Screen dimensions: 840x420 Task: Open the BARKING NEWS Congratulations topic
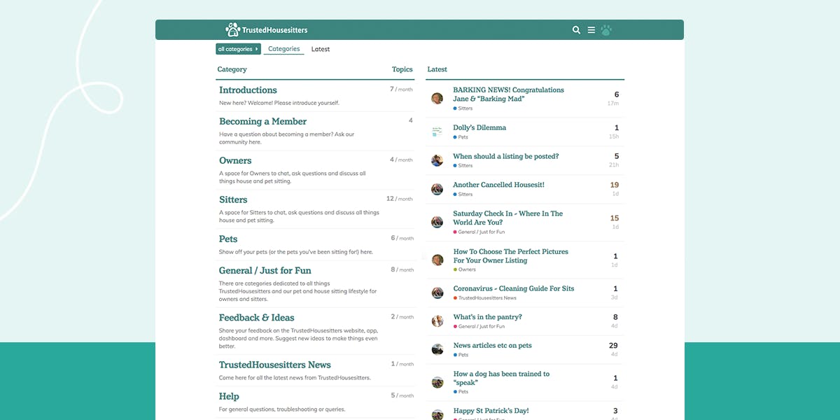508,94
